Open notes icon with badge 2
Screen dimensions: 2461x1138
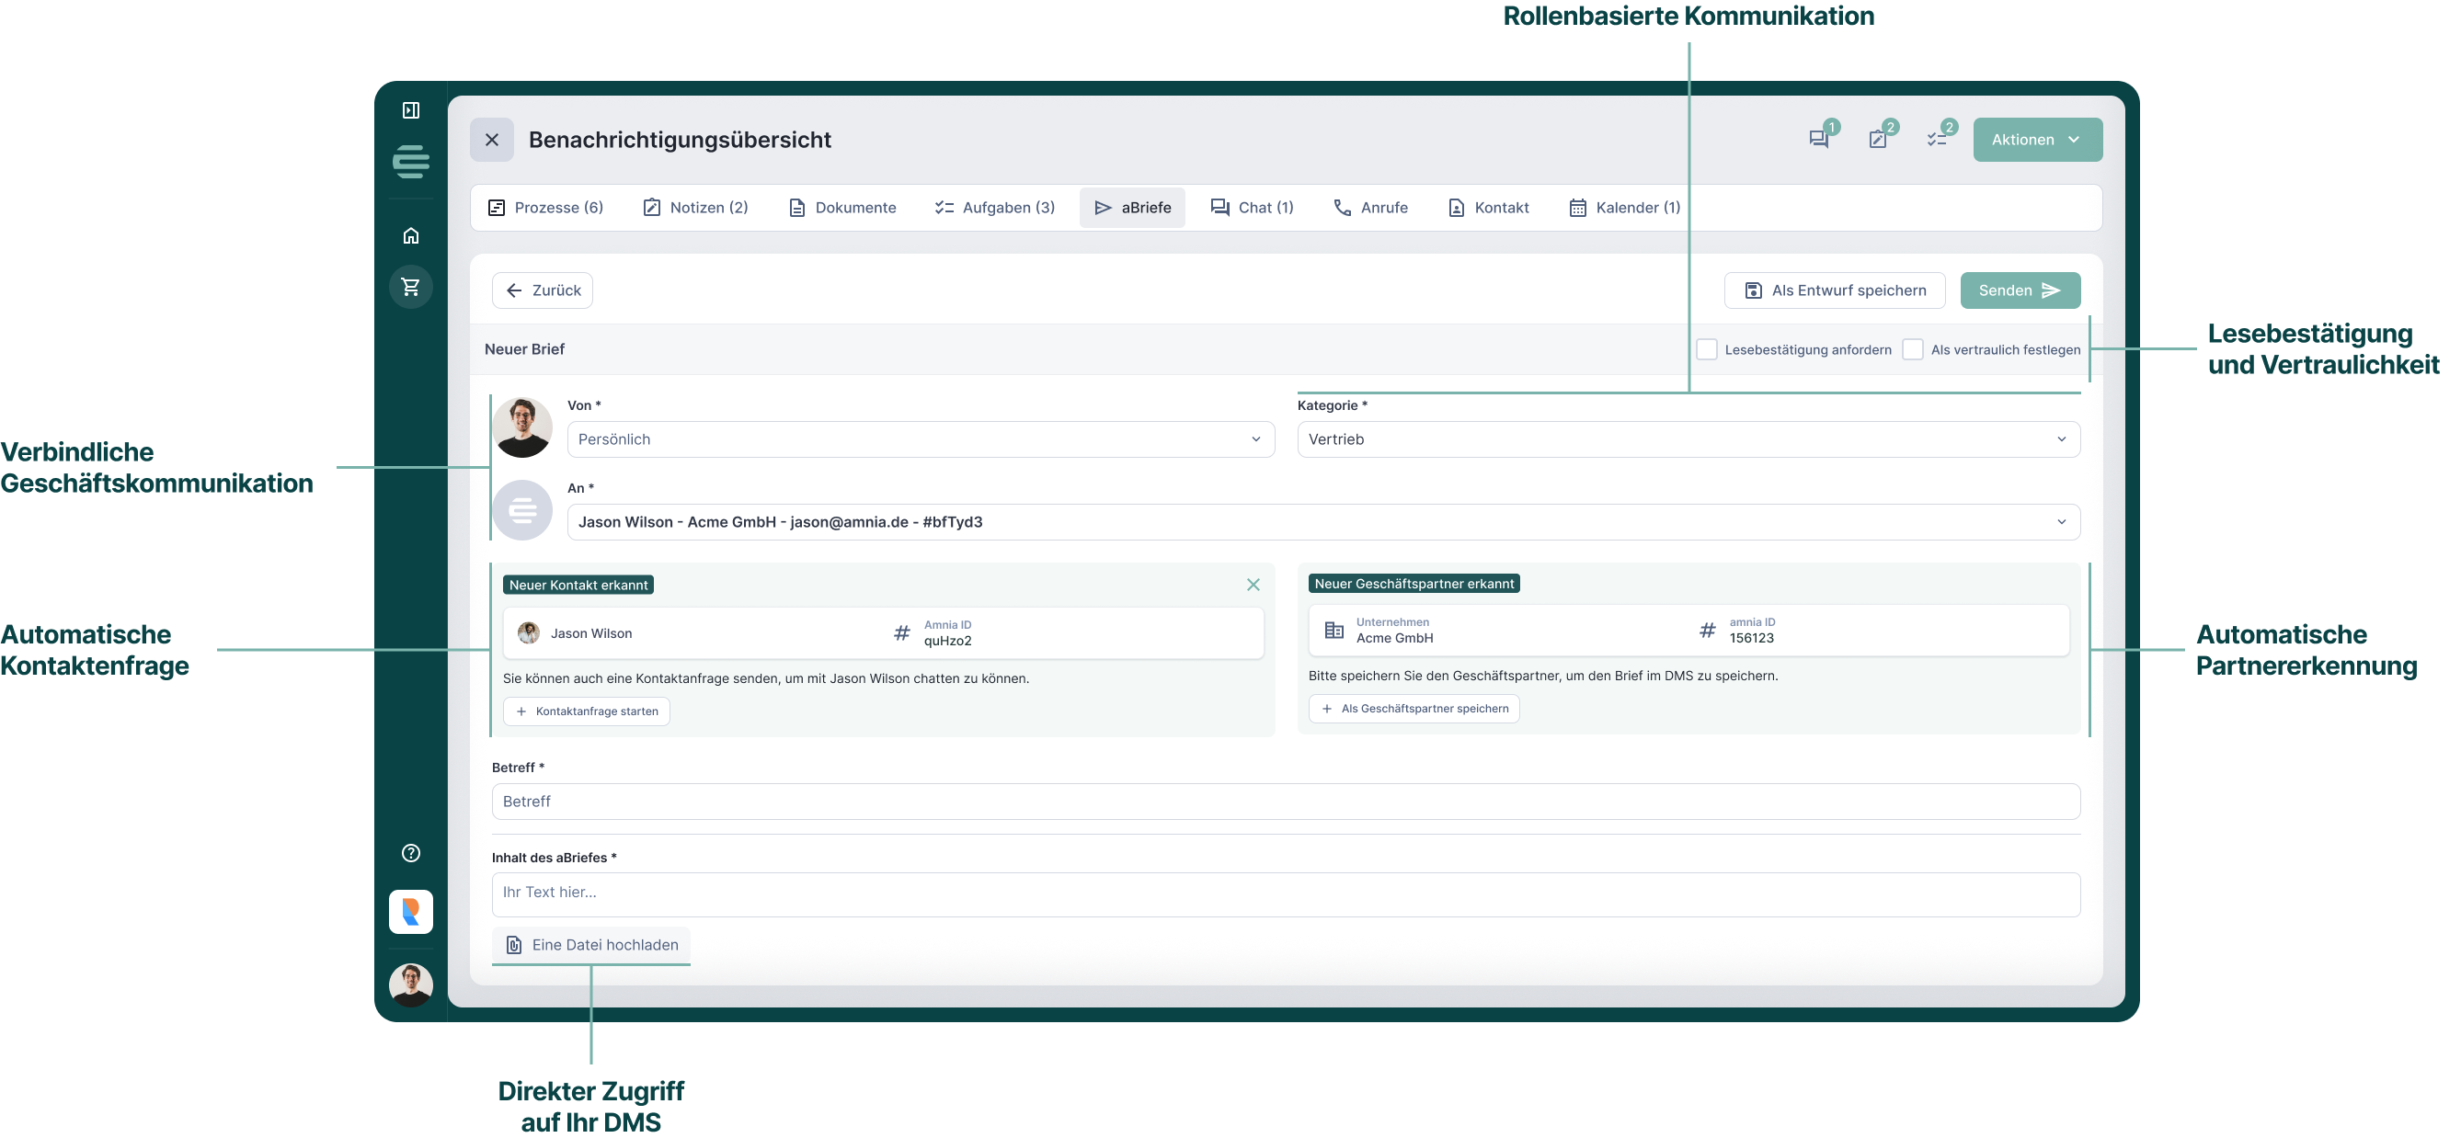pos(1878,140)
